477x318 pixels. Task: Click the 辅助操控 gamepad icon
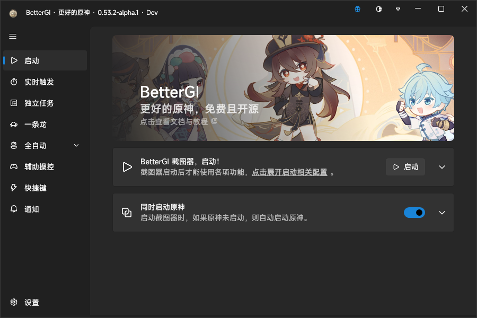(14, 167)
